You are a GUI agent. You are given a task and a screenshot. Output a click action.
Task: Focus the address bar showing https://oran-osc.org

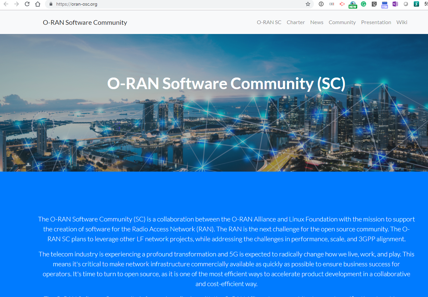click(x=179, y=4)
